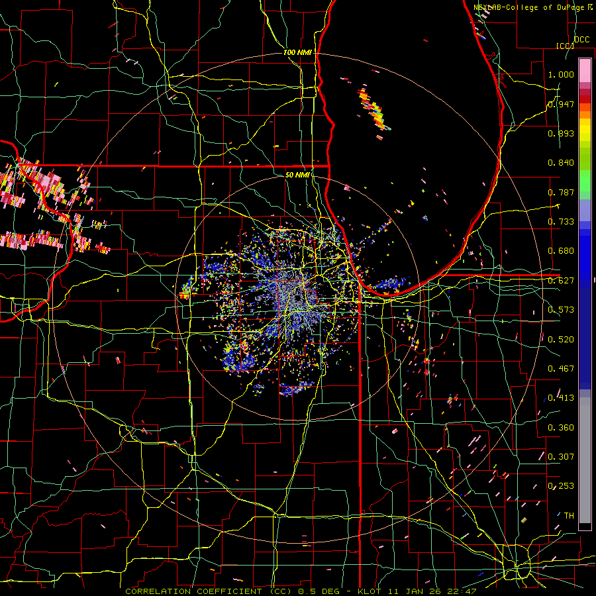596x596 pixels.
Task: Select the 0.253 scale value
Action: [x=561, y=486]
